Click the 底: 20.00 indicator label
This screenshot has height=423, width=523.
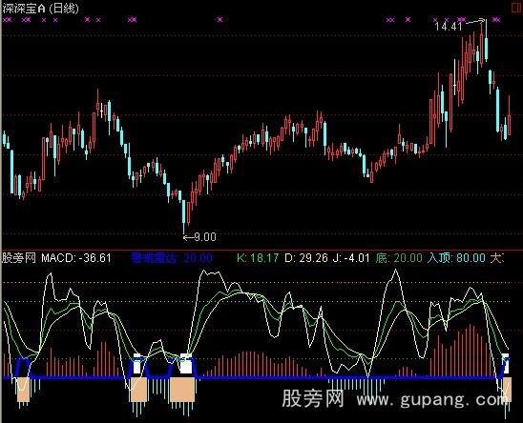(399, 258)
